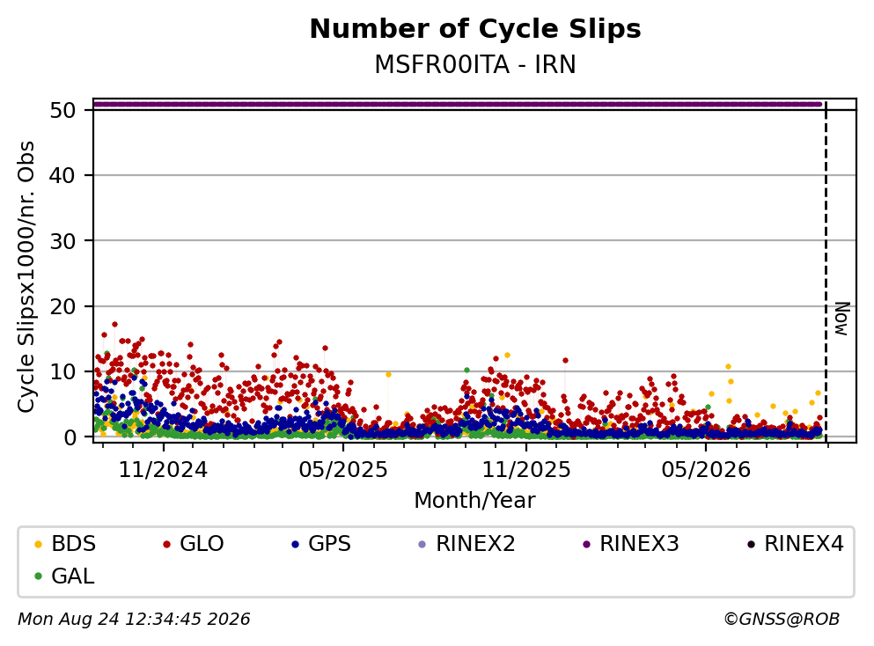Click the RINEX4 legend marker
The height and width of the screenshot is (646, 874).
click(x=751, y=544)
